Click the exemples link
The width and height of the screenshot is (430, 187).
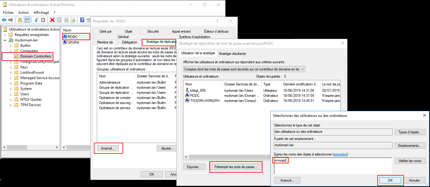340,154
